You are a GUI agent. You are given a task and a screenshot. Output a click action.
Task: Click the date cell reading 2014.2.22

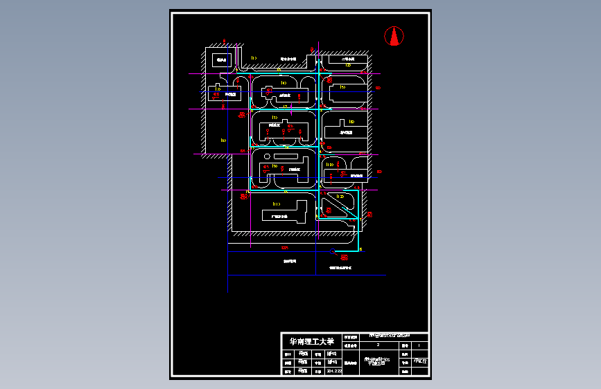[x=334, y=371]
